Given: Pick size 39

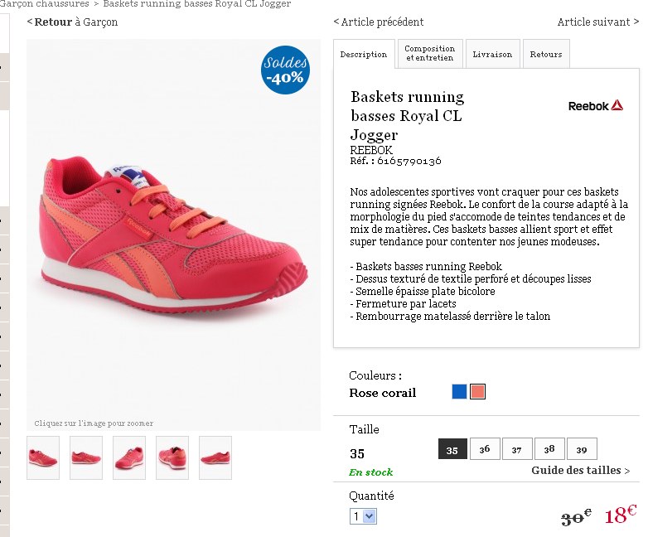Looking at the screenshot, I should pos(582,449).
